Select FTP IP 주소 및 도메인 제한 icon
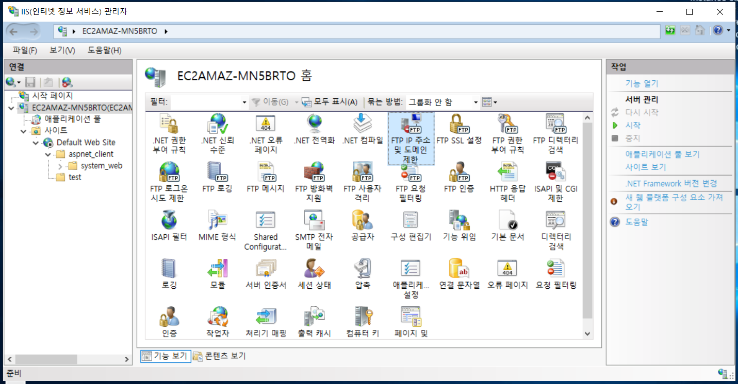Viewport: 738px width, 384px height. pos(411,139)
